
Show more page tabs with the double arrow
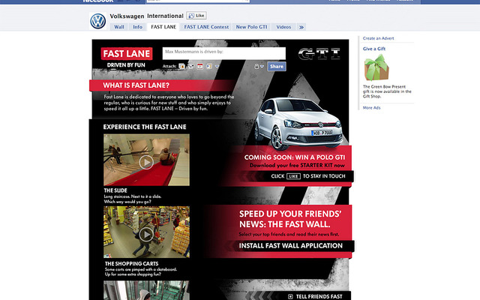301,27
